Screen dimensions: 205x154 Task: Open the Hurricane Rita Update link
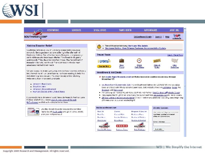click(138, 46)
